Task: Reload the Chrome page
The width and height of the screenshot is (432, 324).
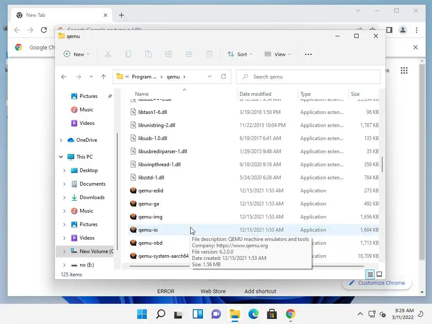Action: coord(44,30)
